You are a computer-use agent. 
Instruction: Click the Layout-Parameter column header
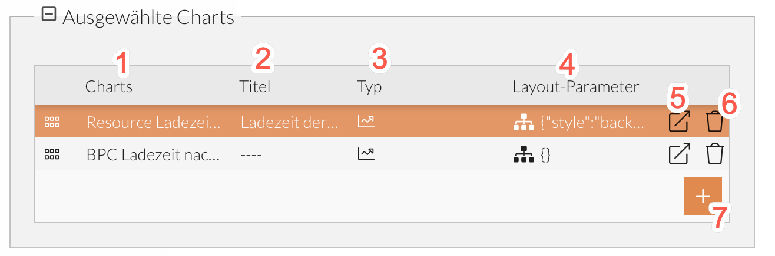[x=575, y=87]
